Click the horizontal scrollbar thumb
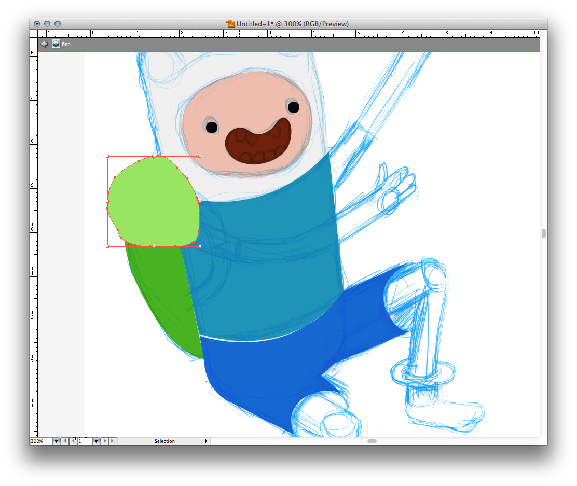 point(372,441)
